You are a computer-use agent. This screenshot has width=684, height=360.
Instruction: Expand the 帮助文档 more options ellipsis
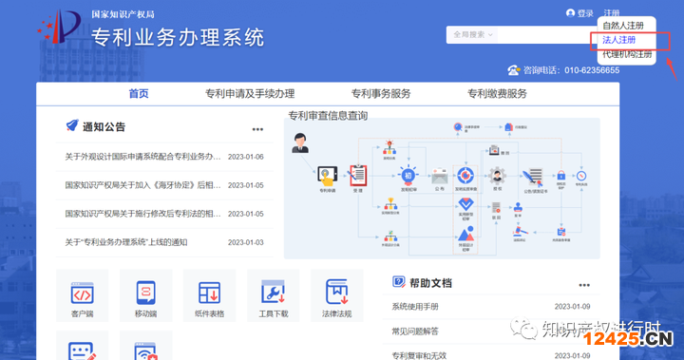pyautogui.click(x=584, y=285)
